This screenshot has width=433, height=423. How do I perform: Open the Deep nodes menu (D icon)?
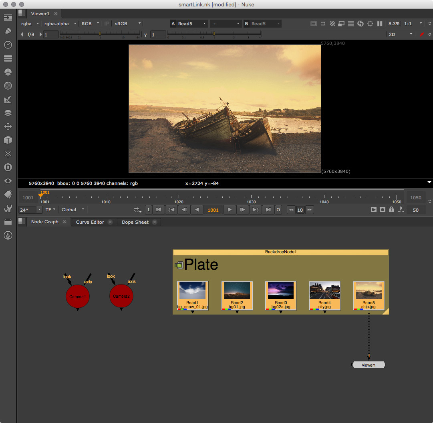[8, 167]
